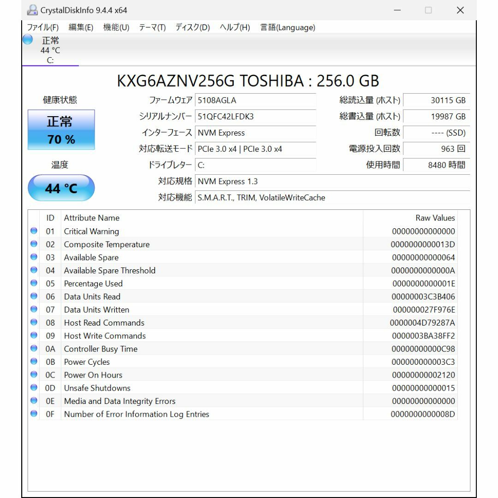The width and height of the screenshot is (498, 498).
Task: Click the features field S.M.A.R.T., TRIM, VolatileWriteCache
Action: [x=332, y=197]
